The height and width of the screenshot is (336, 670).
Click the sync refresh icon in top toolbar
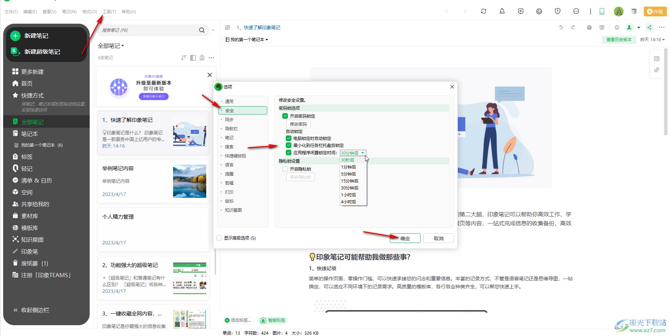click(x=483, y=11)
